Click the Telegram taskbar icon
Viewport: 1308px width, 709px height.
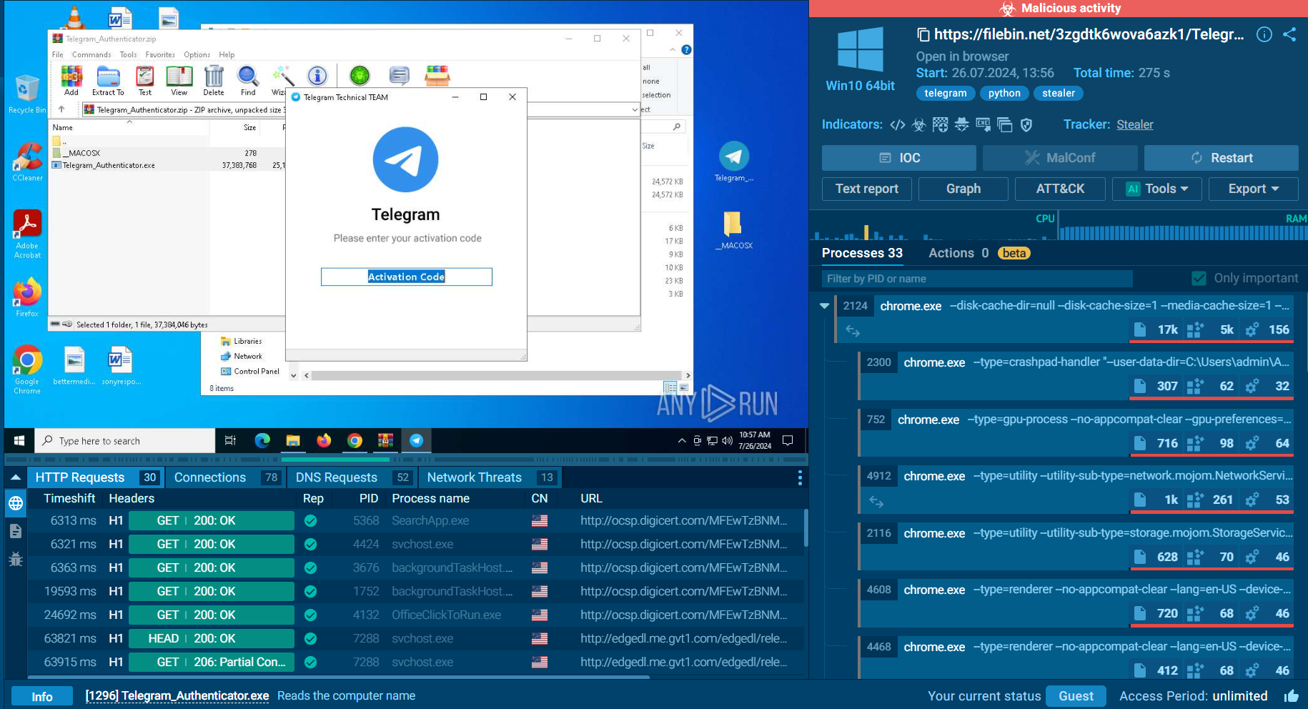pos(416,440)
